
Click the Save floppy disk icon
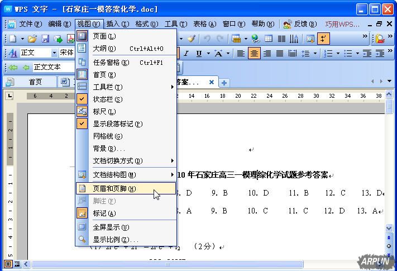pos(45,39)
